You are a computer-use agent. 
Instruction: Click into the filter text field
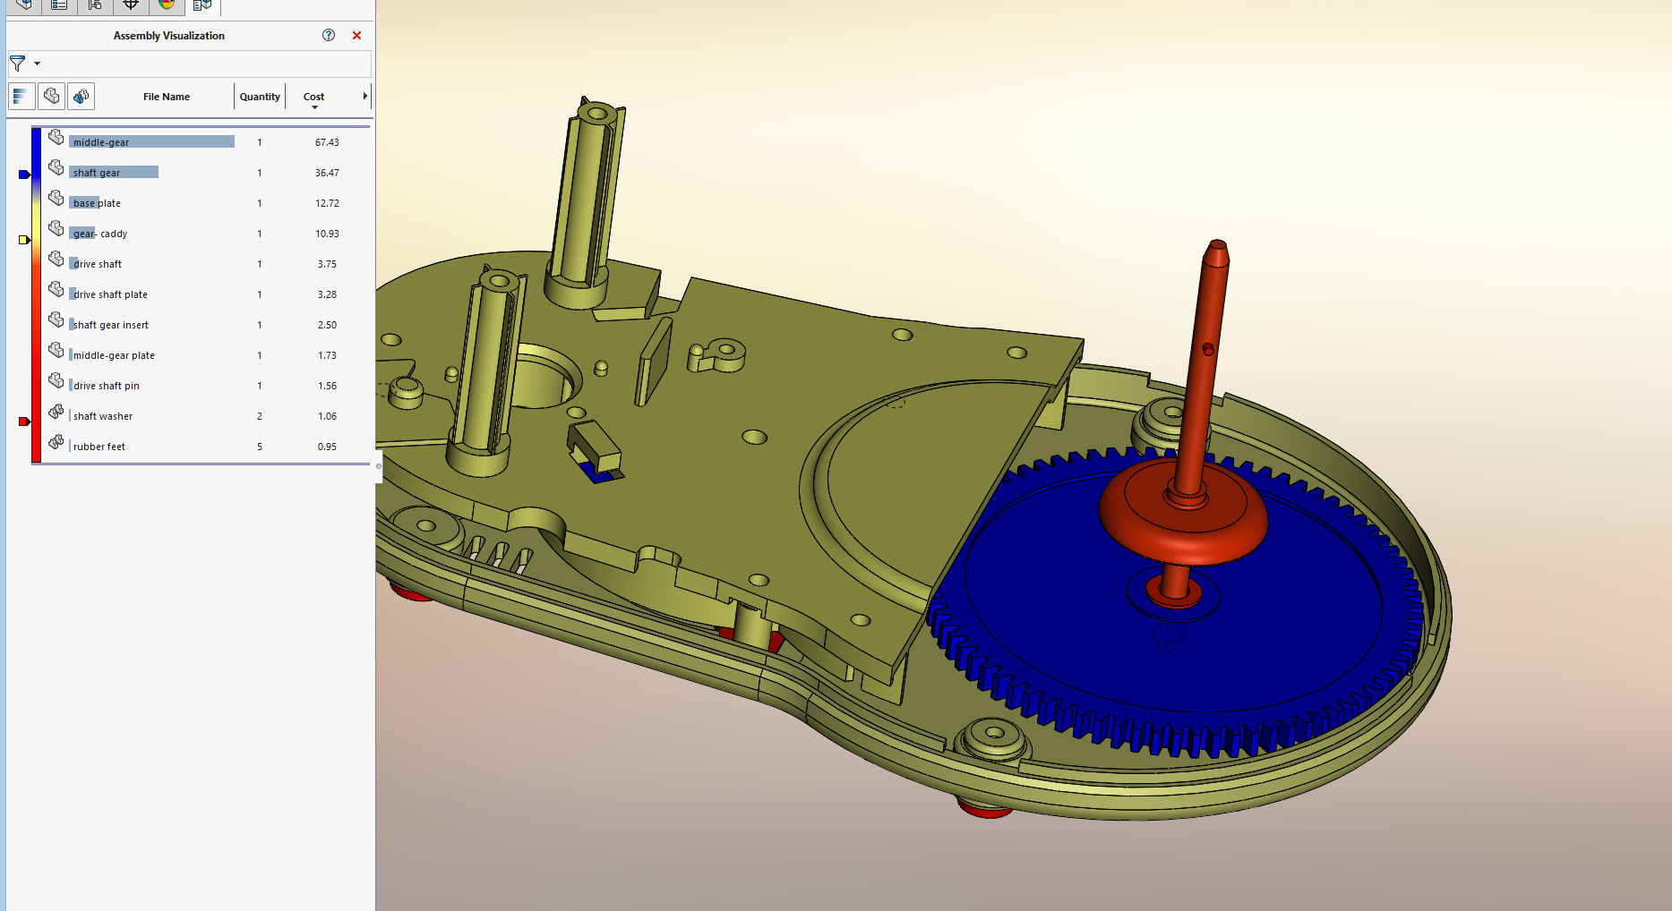206,64
